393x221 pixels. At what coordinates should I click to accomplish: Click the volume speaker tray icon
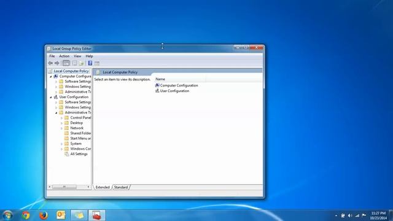350,215
